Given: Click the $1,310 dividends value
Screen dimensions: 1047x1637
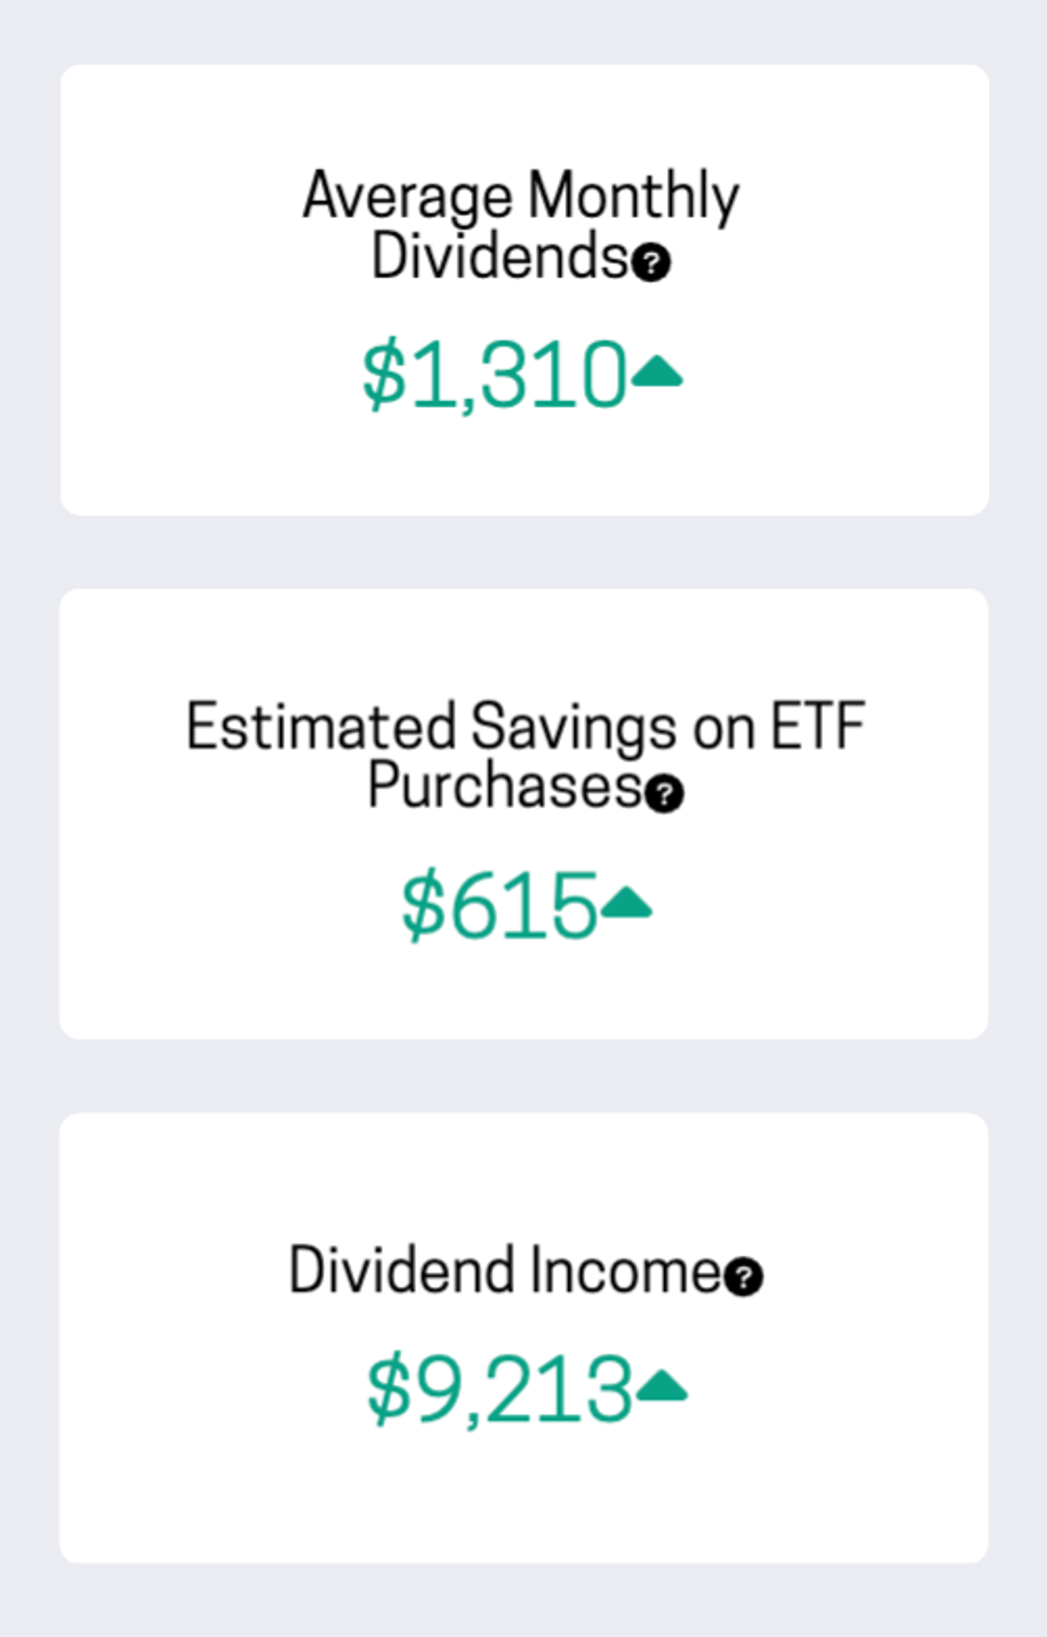Looking at the screenshot, I should [495, 374].
